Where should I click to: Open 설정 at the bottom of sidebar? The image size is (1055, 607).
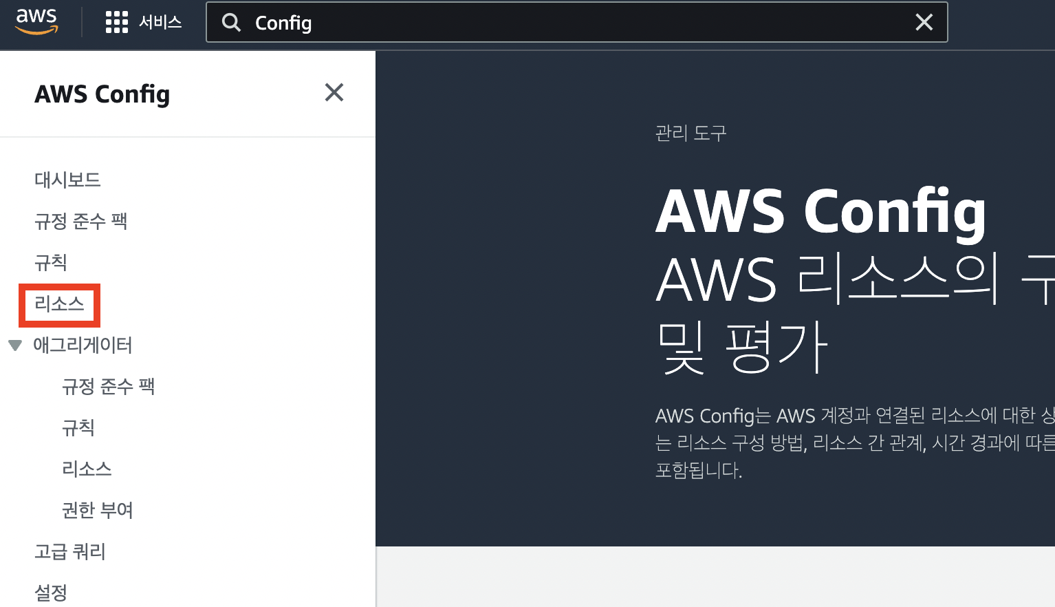coord(50,592)
